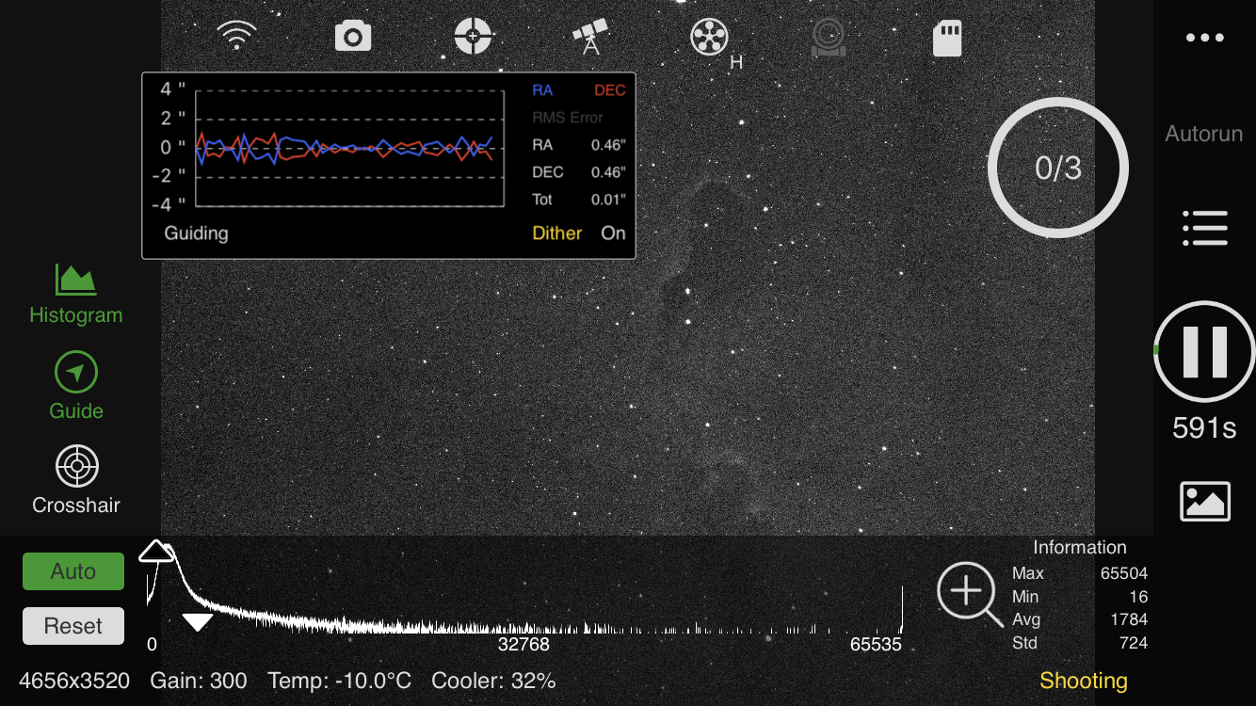This screenshot has width=1256, height=706.
Task: Click the hollow upper histogram triangle handle
Action: (x=156, y=552)
